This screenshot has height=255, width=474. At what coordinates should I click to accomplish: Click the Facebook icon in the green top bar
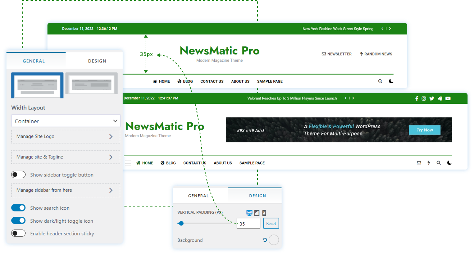tap(417, 98)
